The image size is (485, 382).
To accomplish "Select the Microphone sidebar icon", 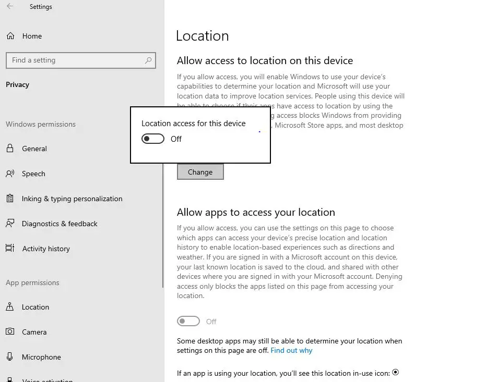I will (x=9, y=357).
